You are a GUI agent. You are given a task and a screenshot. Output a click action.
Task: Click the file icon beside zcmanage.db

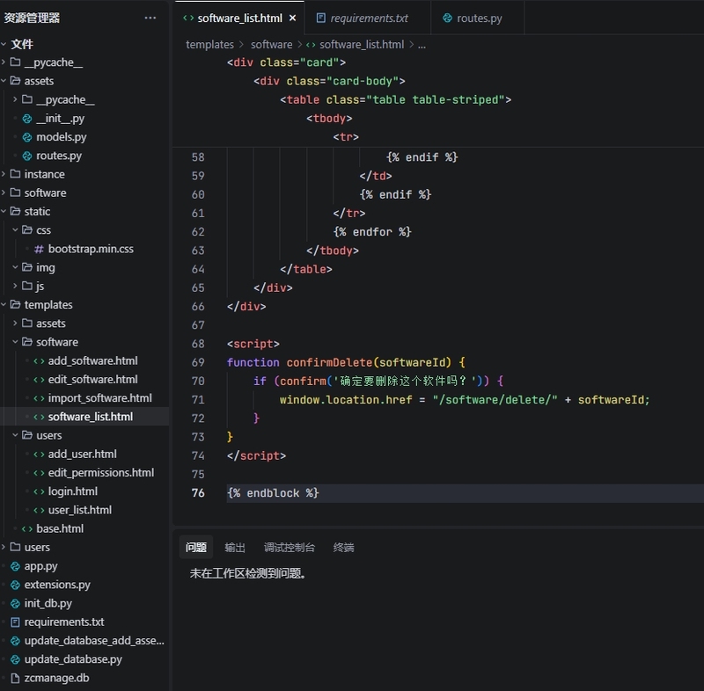(x=15, y=678)
